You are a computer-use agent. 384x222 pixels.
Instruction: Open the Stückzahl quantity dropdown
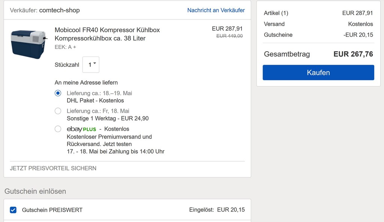(x=91, y=64)
